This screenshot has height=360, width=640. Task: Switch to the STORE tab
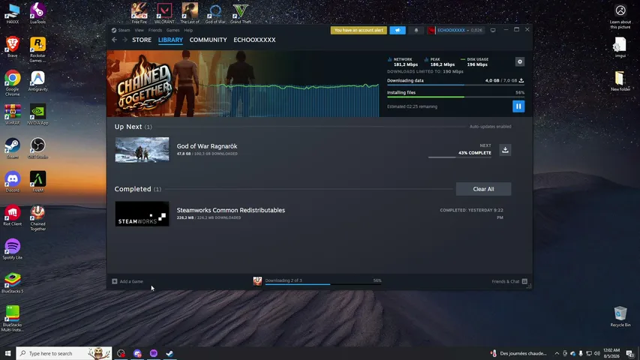[x=142, y=40]
